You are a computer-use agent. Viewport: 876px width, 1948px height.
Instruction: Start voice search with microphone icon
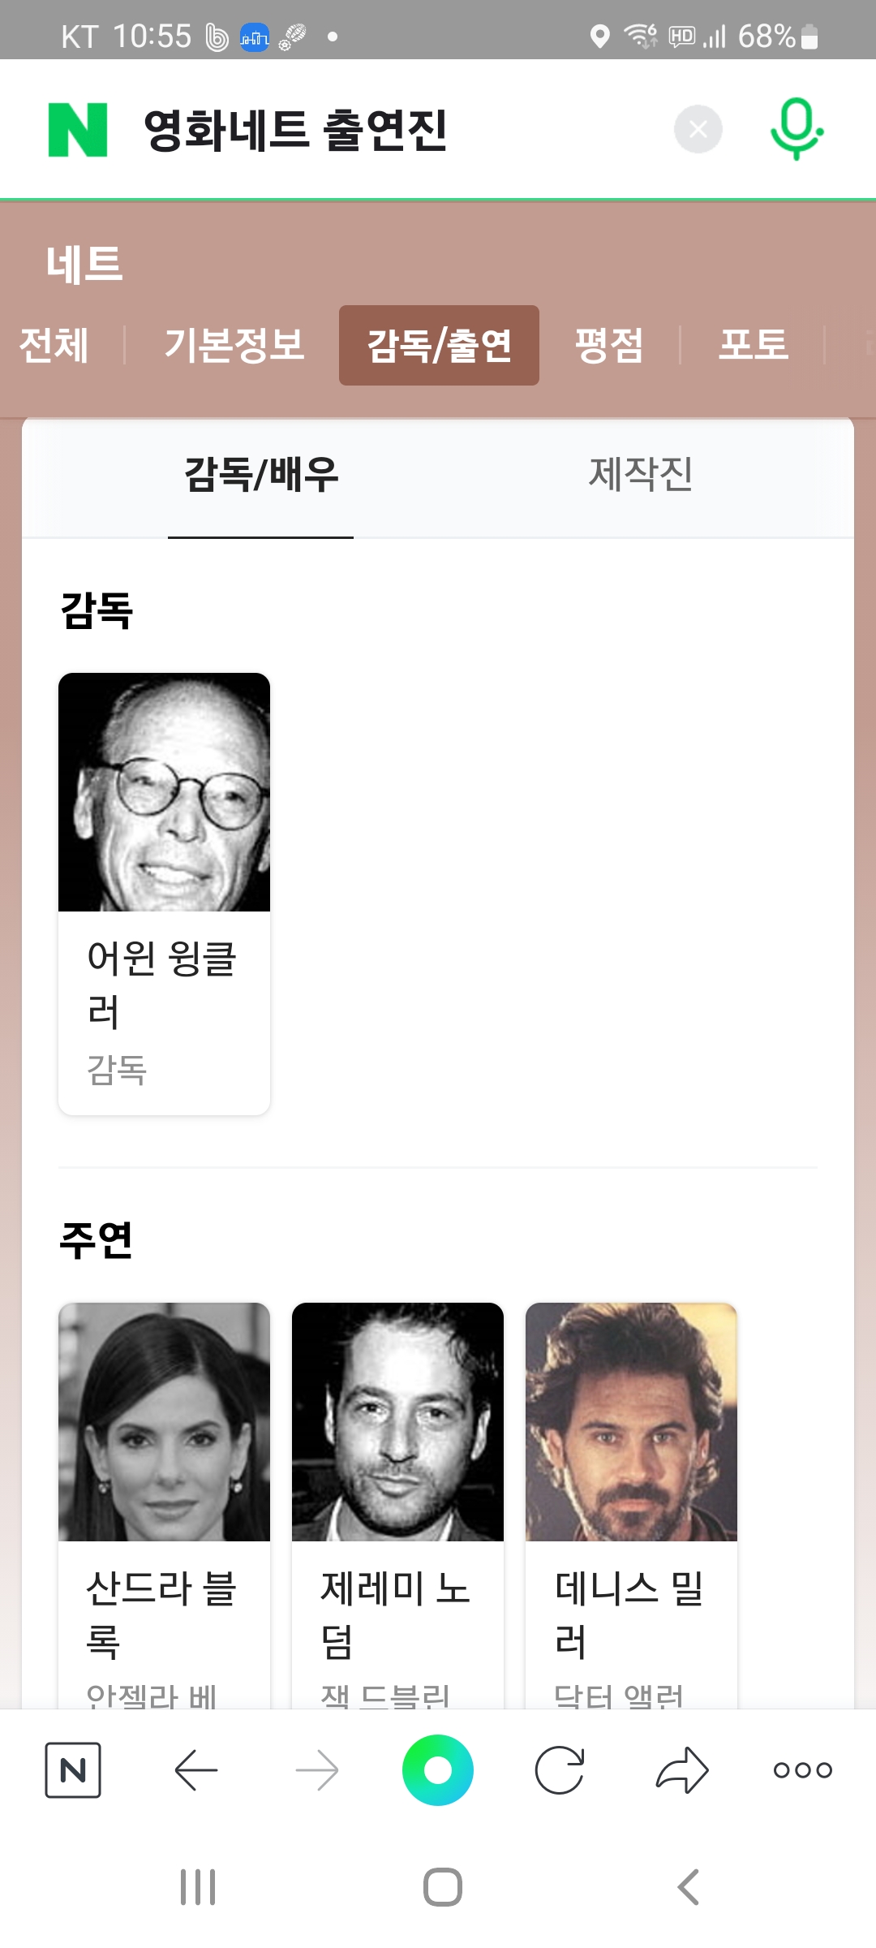pos(797,129)
